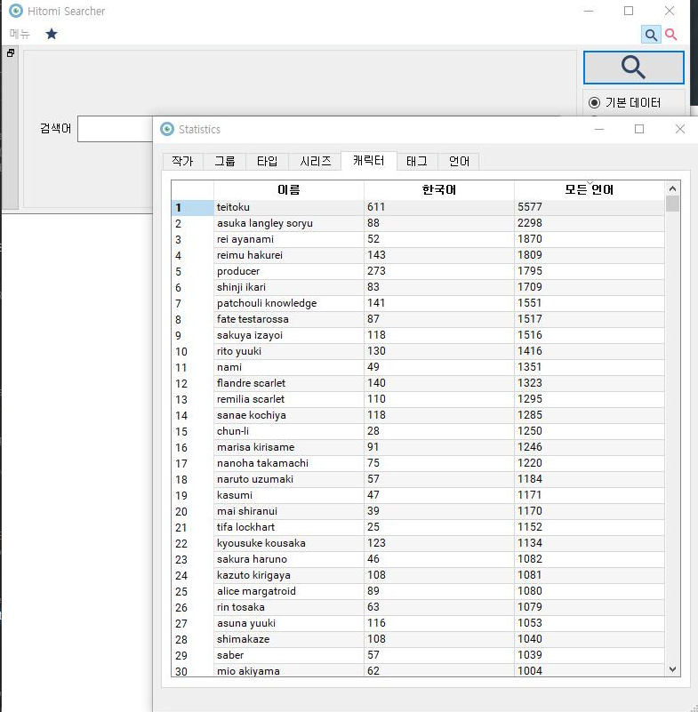
Task: Click the 'remilia scarlet' cell
Action: pyautogui.click(x=289, y=400)
